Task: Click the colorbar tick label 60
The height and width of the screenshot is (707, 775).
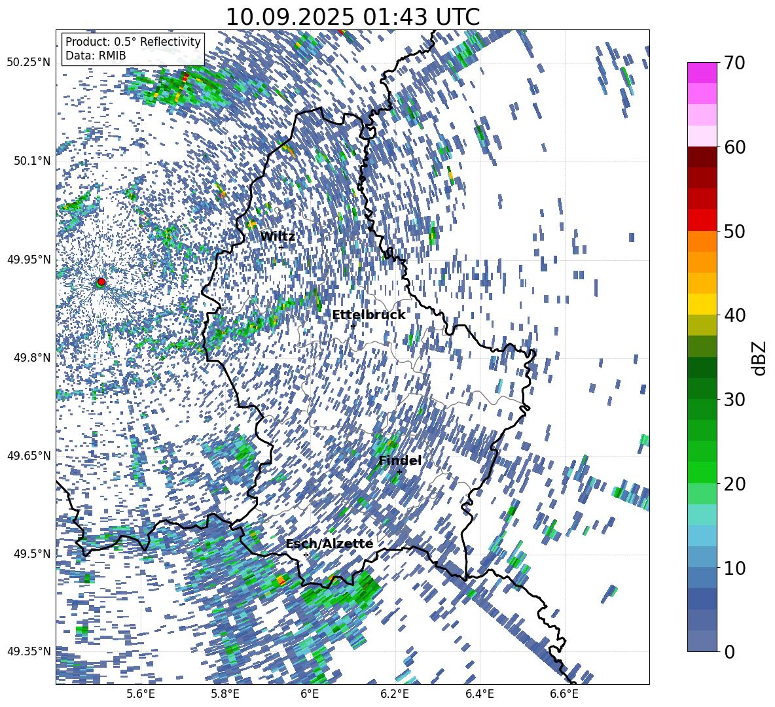Action: pos(734,147)
